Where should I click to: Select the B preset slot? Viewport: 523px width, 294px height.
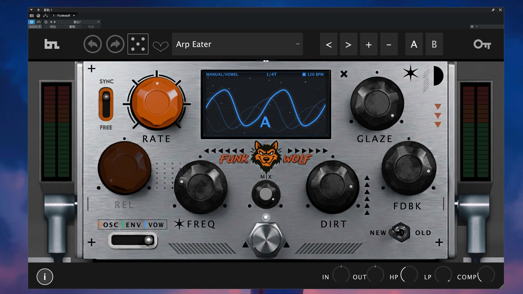pos(434,44)
